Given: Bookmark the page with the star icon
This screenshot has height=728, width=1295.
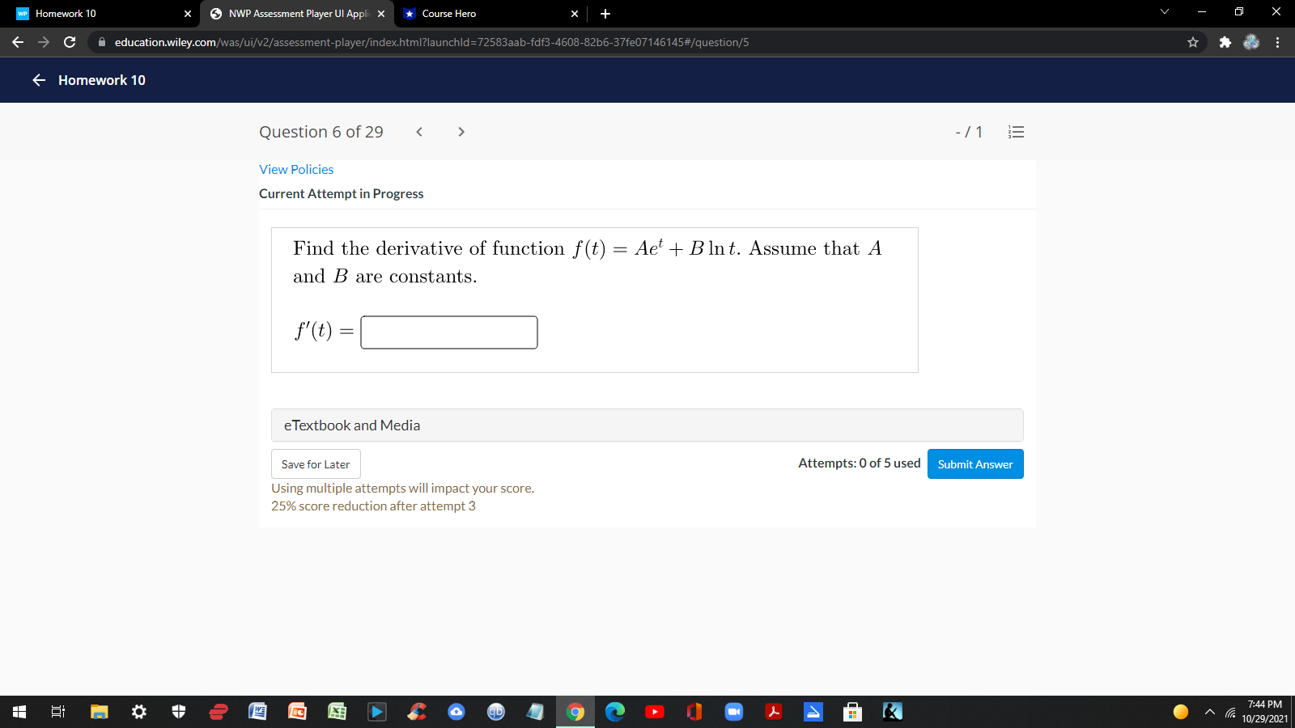Looking at the screenshot, I should (1192, 42).
